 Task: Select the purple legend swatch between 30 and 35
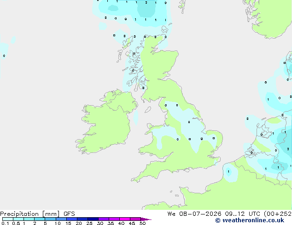pyautogui.click(x=104, y=219)
